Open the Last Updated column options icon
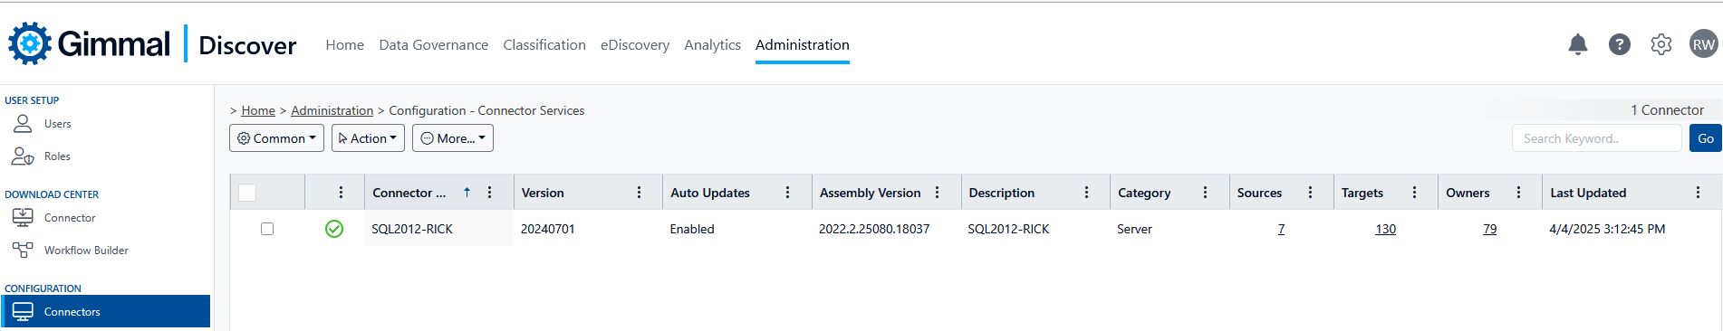 click(1698, 193)
